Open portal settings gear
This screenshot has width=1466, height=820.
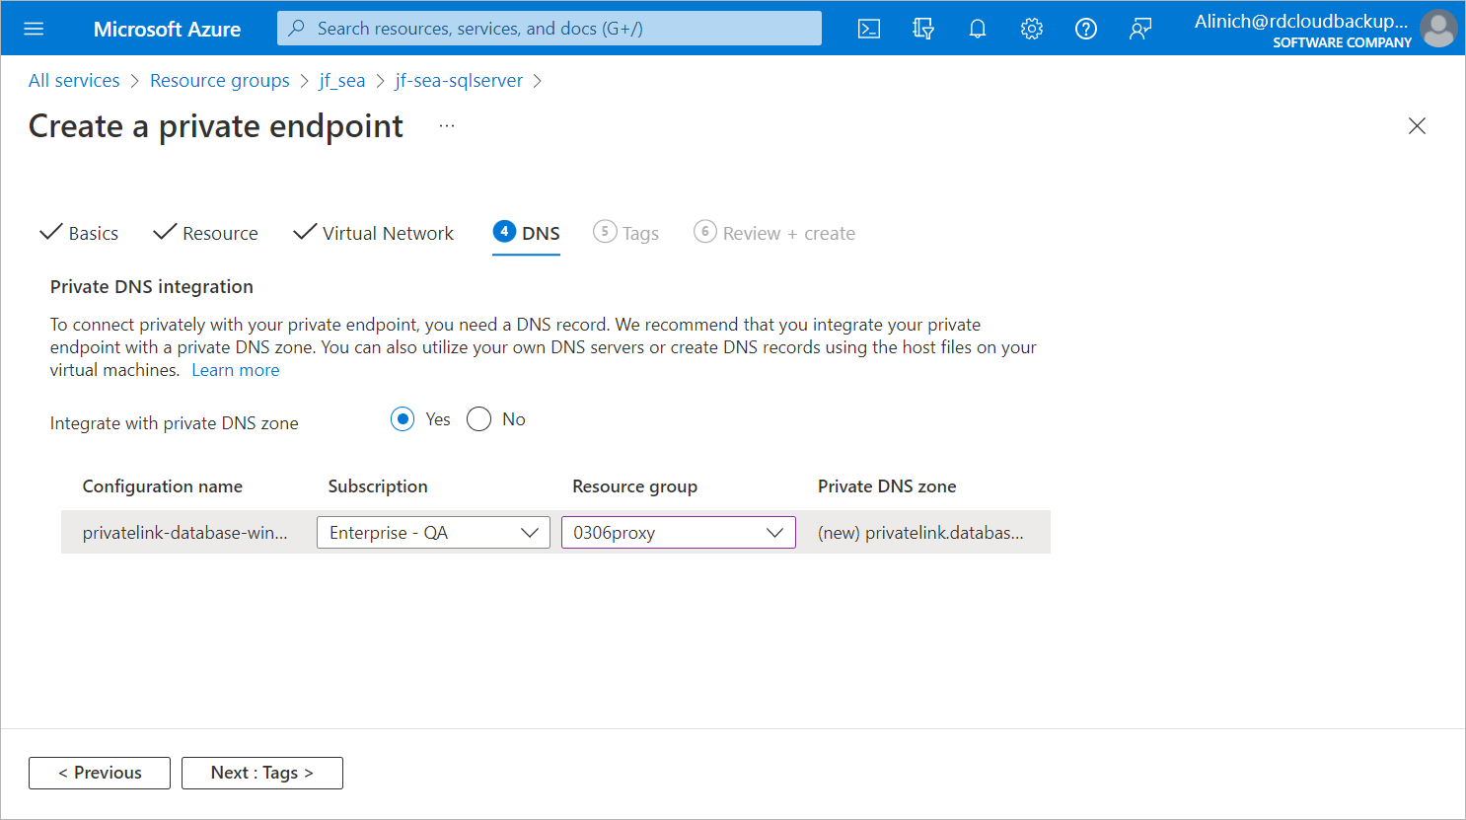pos(1032,29)
